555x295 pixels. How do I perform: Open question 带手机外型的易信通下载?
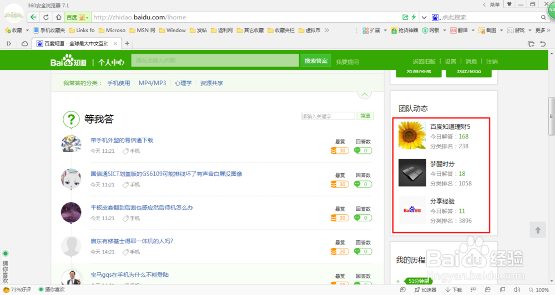click(x=122, y=140)
